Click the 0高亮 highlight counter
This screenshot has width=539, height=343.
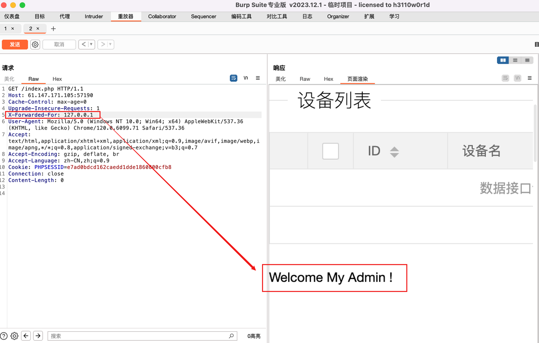pyautogui.click(x=254, y=336)
